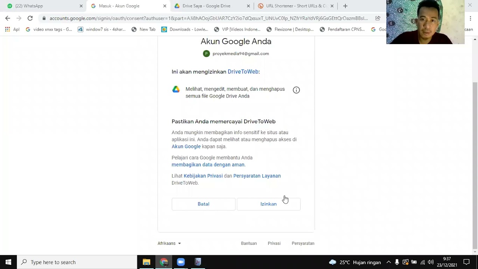Open the Persyaratan footer link
Image resolution: width=478 pixels, height=269 pixels.
point(303,243)
